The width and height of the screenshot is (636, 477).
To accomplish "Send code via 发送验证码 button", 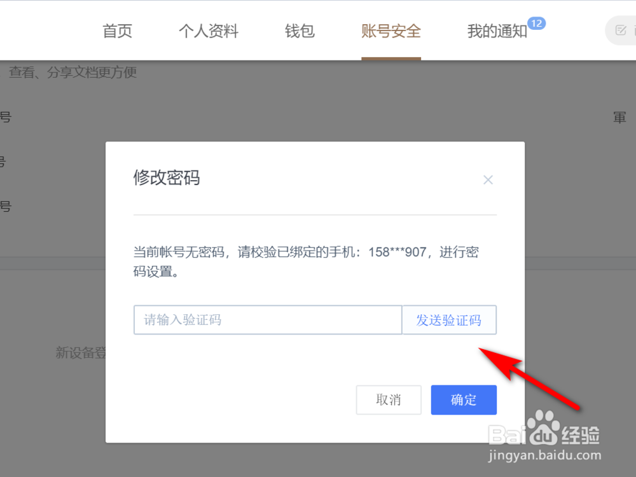I will pyautogui.click(x=450, y=320).
